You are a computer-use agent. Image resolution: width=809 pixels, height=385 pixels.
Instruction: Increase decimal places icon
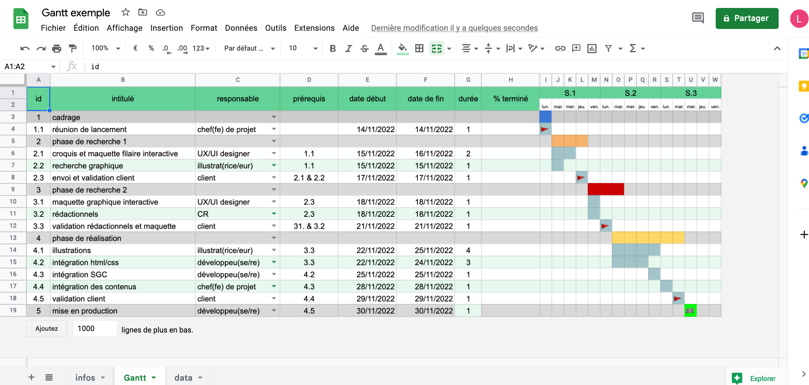point(182,48)
